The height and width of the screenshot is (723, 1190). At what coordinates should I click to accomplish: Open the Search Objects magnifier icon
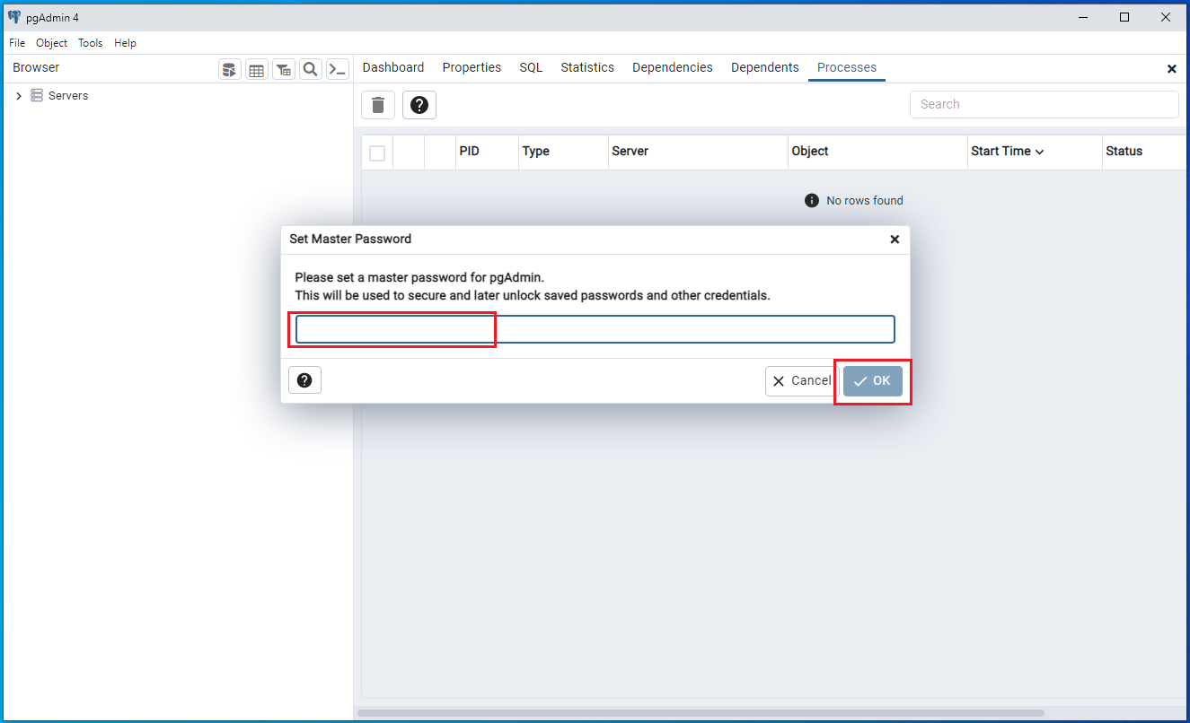311,69
